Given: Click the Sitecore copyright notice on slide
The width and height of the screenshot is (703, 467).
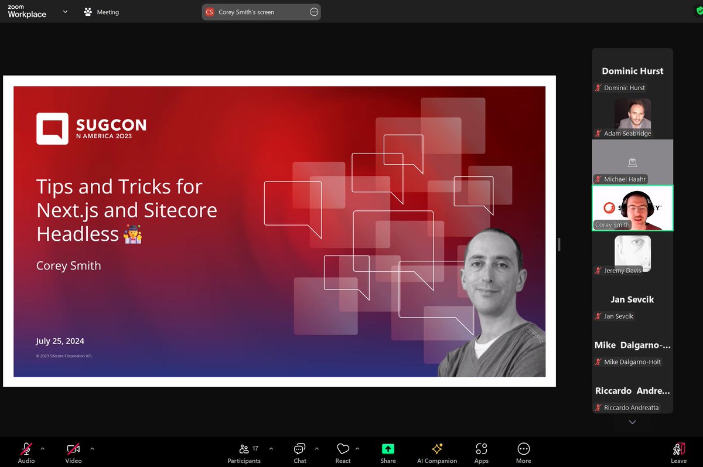Looking at the screenshot, I should tap(64, 356).
